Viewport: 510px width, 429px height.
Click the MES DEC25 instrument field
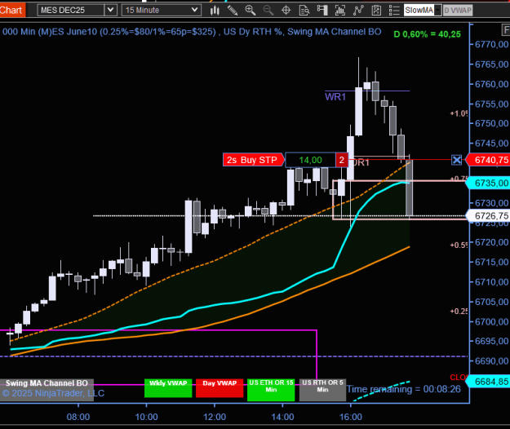[70, 10]
